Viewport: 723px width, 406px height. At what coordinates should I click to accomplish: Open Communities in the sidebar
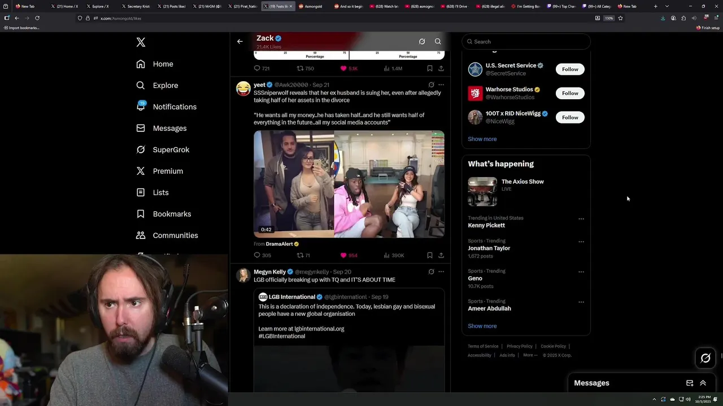tap(167, 235)
